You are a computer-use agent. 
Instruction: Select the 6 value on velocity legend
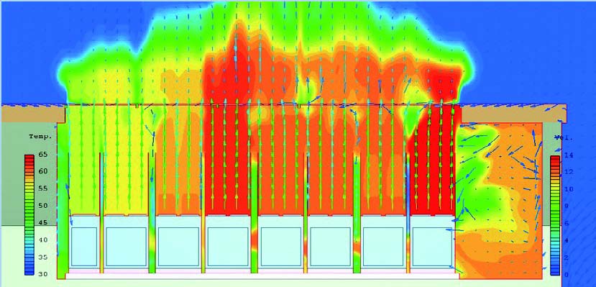click(566, 224)
